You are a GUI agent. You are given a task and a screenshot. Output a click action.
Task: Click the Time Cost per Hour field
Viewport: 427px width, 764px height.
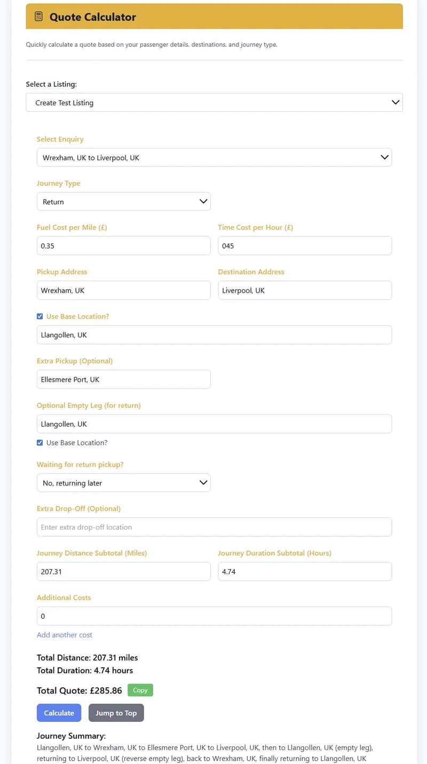click(x=305, y=246)
